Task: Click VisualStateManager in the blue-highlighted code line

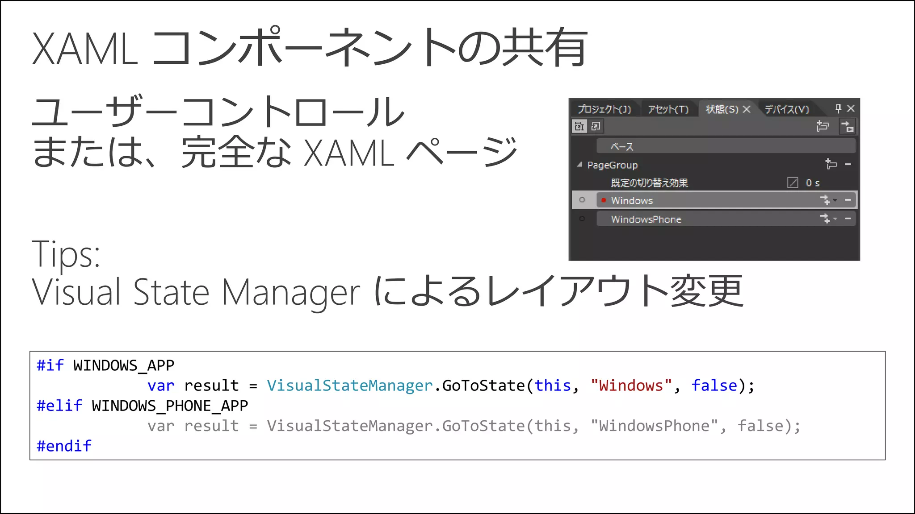Action: 350,385
